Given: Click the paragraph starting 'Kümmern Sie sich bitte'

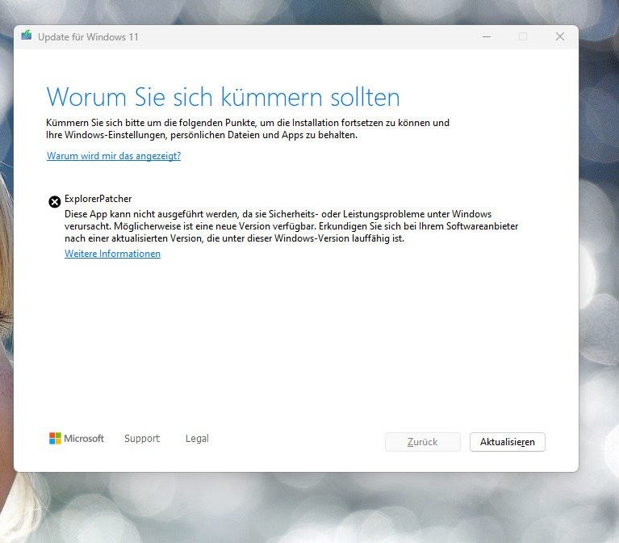Looking at the screenshot, I should (248, 128).
